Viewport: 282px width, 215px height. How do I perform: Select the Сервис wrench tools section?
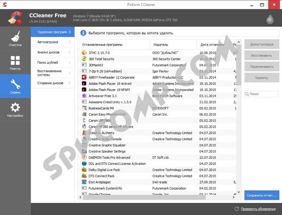tap(15, 87)
